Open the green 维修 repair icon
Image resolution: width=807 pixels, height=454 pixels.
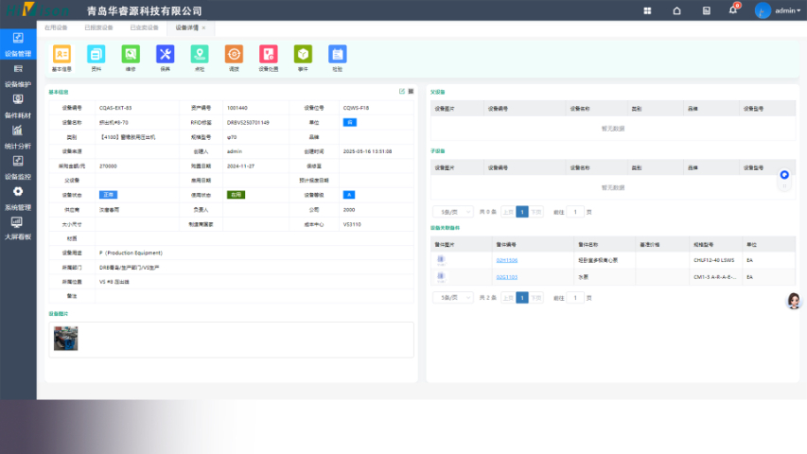point(131,55)
